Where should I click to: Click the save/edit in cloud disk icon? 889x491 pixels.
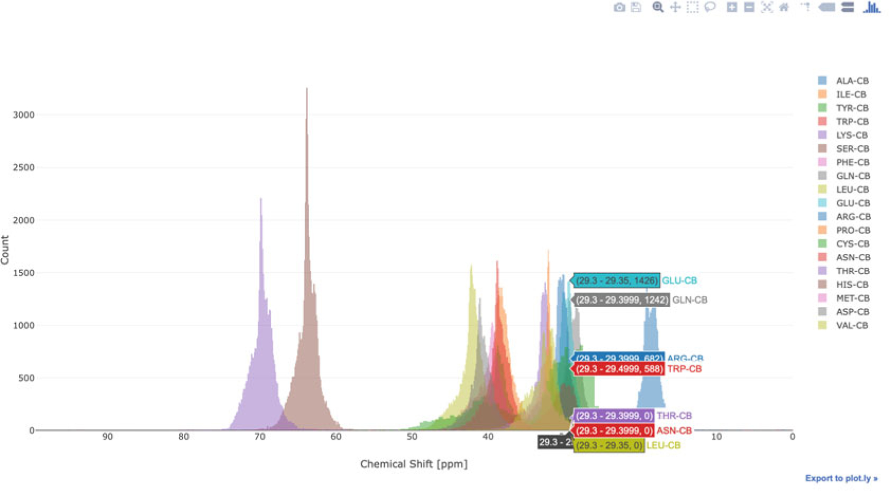coord(636,7)
